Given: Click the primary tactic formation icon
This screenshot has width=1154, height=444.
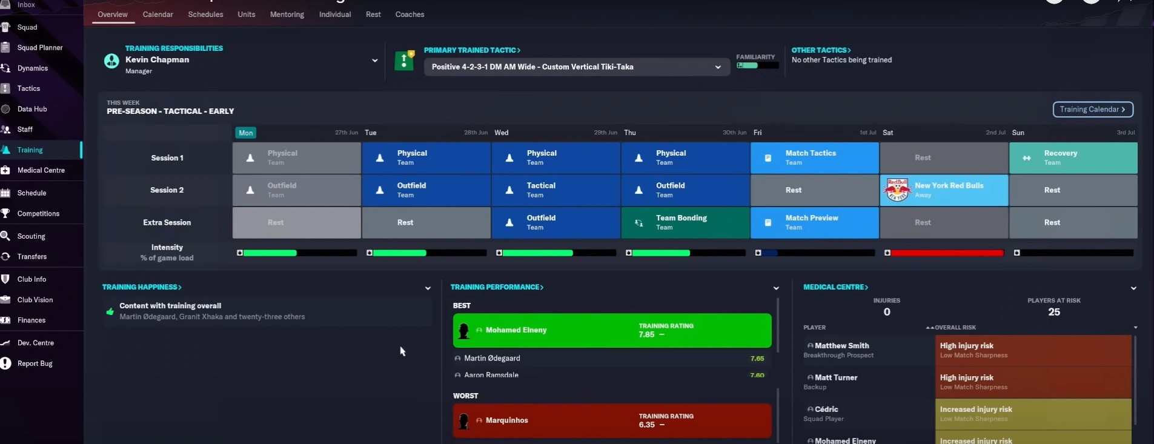Looking at the screenshot, I should [x=404, y=61].
